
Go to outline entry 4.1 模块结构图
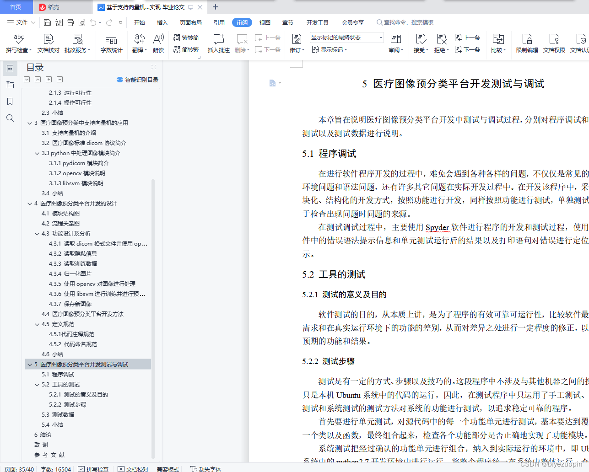pyautogui.click(x=60, y=214)
